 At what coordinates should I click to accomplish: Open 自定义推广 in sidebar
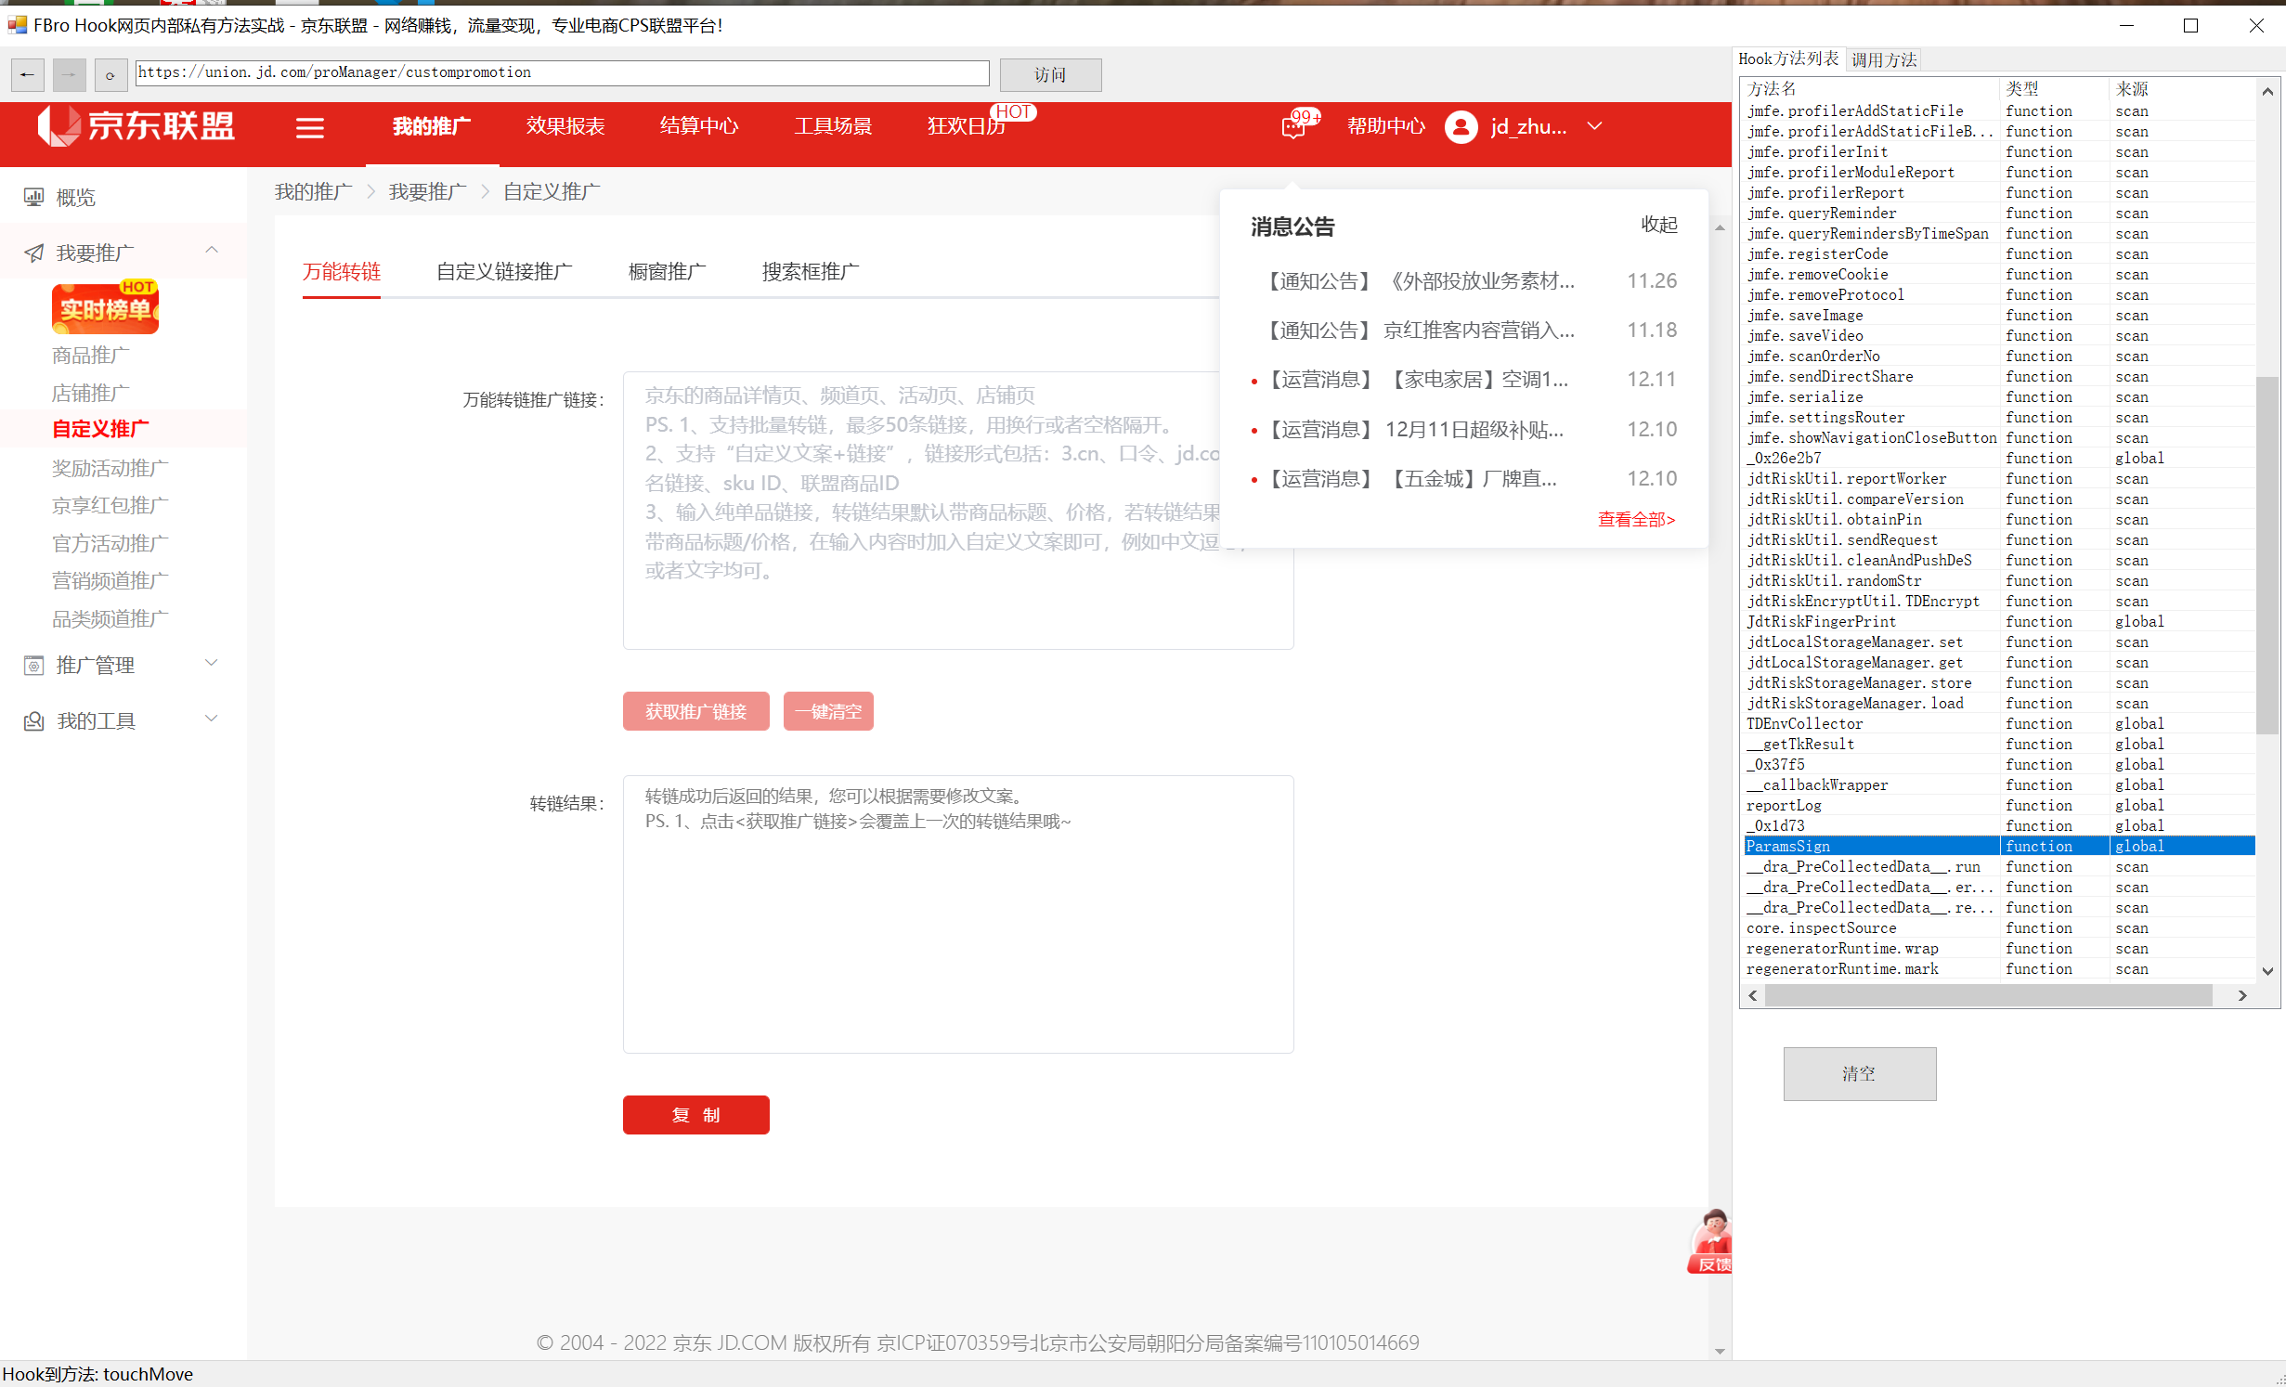pyautogui.click(x=100, y=429)
